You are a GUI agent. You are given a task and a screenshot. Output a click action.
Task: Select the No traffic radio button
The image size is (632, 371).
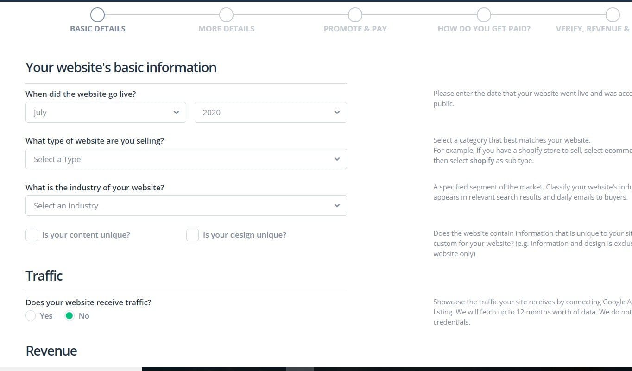pyautogui.click(x=70, y=316)
